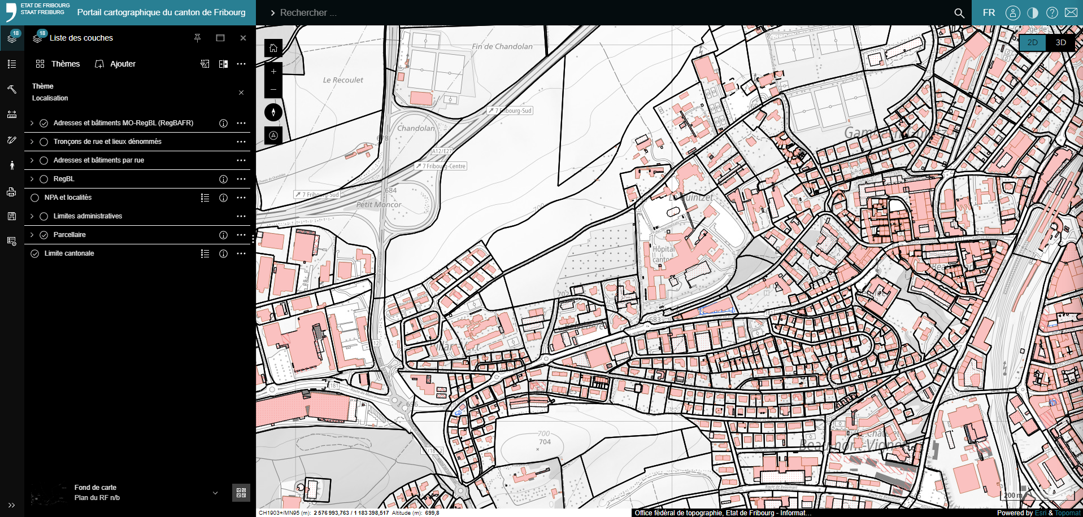Open the pedestrian routing sidebar icon

12,165
